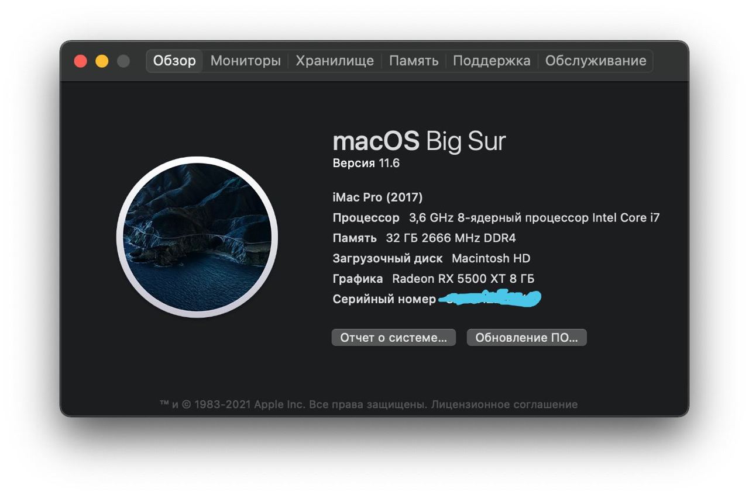
Task: Select the Хранилище tab
Action: coord(335,61)
